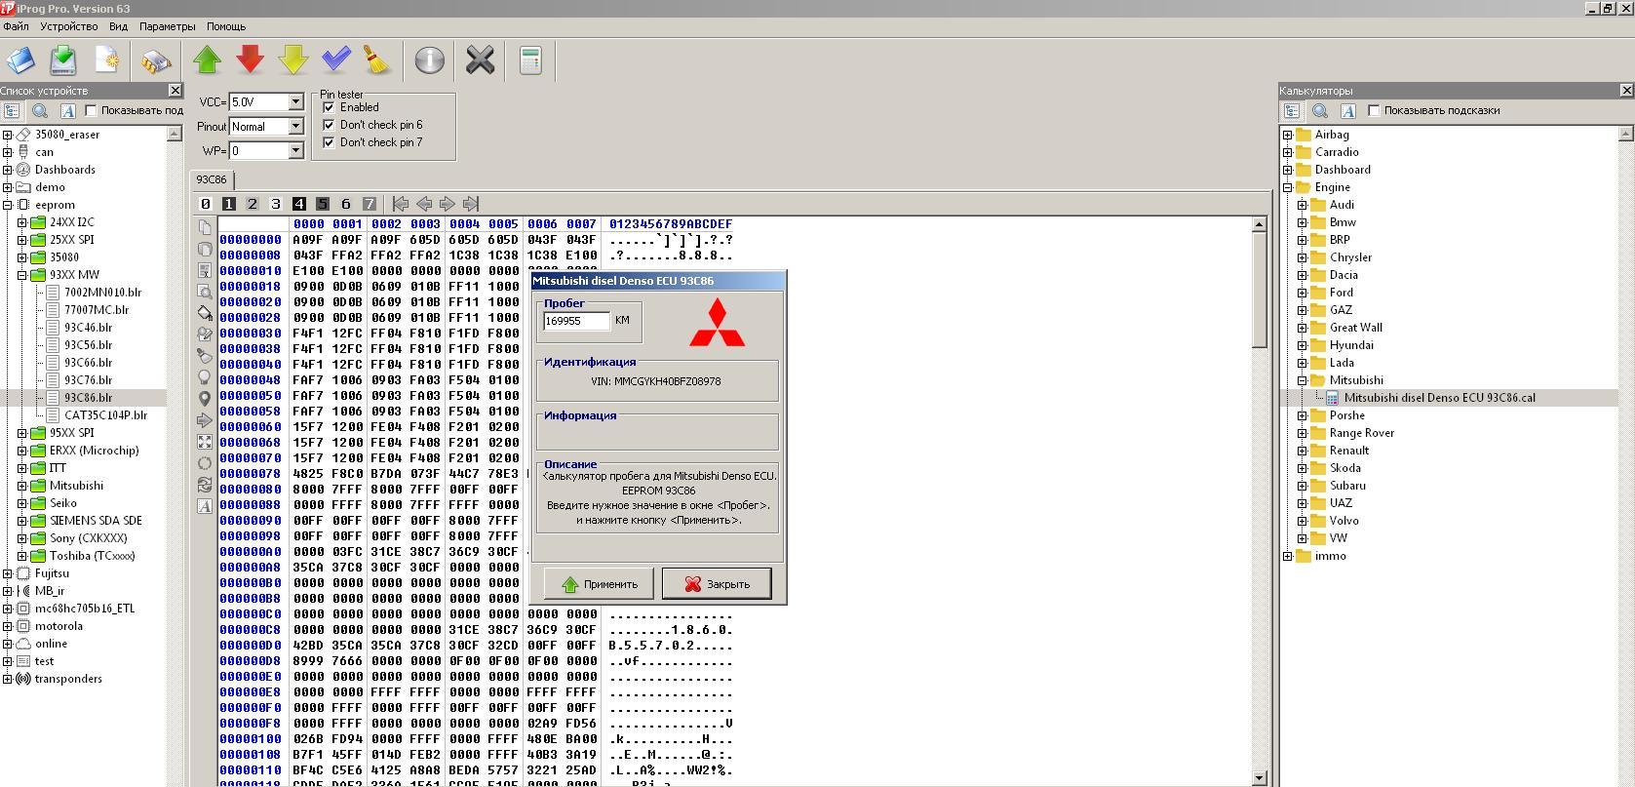Click the magnifier search icon in device list panel
This screenshot has width=1635, height=787.
40,111
